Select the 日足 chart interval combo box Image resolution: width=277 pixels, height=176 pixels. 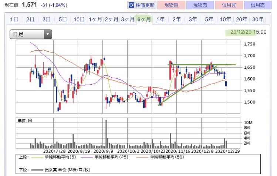pyautogui.click(x=31, y=34)
